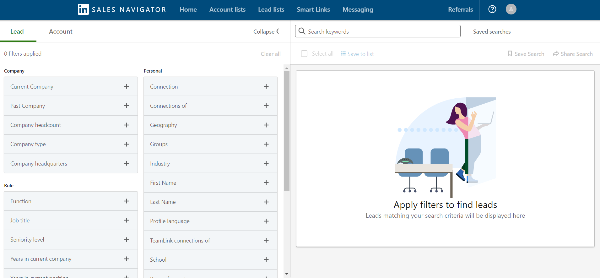
Task: Add Company headcount filter plus icon
Action: tap(127, 125)
